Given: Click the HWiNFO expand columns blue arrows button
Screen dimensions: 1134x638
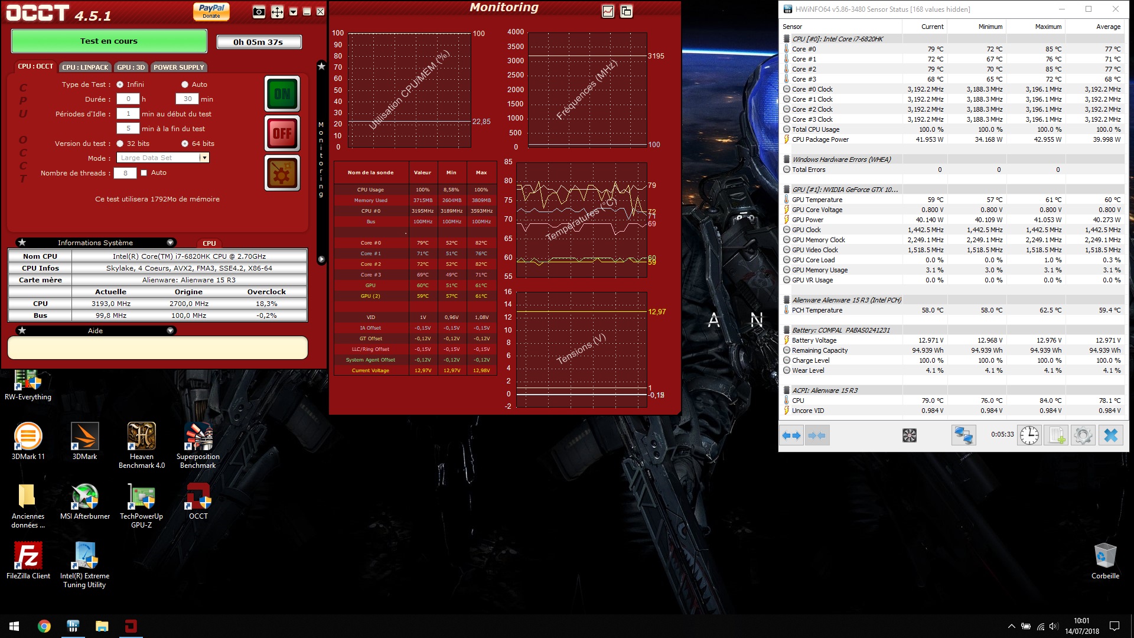Looking at the screenshot, I should [x=791, y=435].
